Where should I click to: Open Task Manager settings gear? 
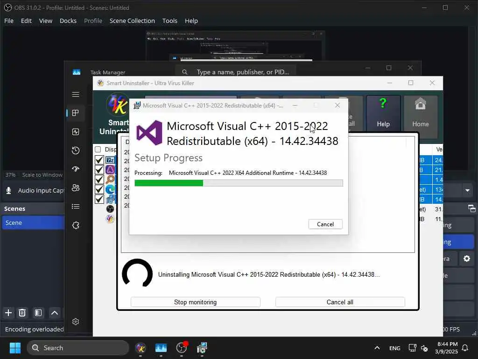(x=76, y=322)
